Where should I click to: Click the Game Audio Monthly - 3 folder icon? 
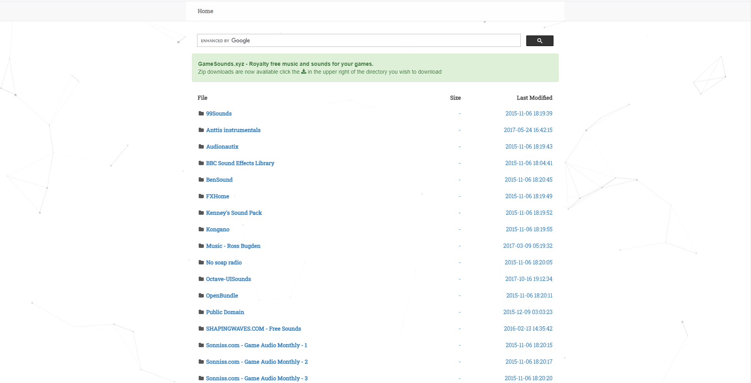[x=201, y=378]
